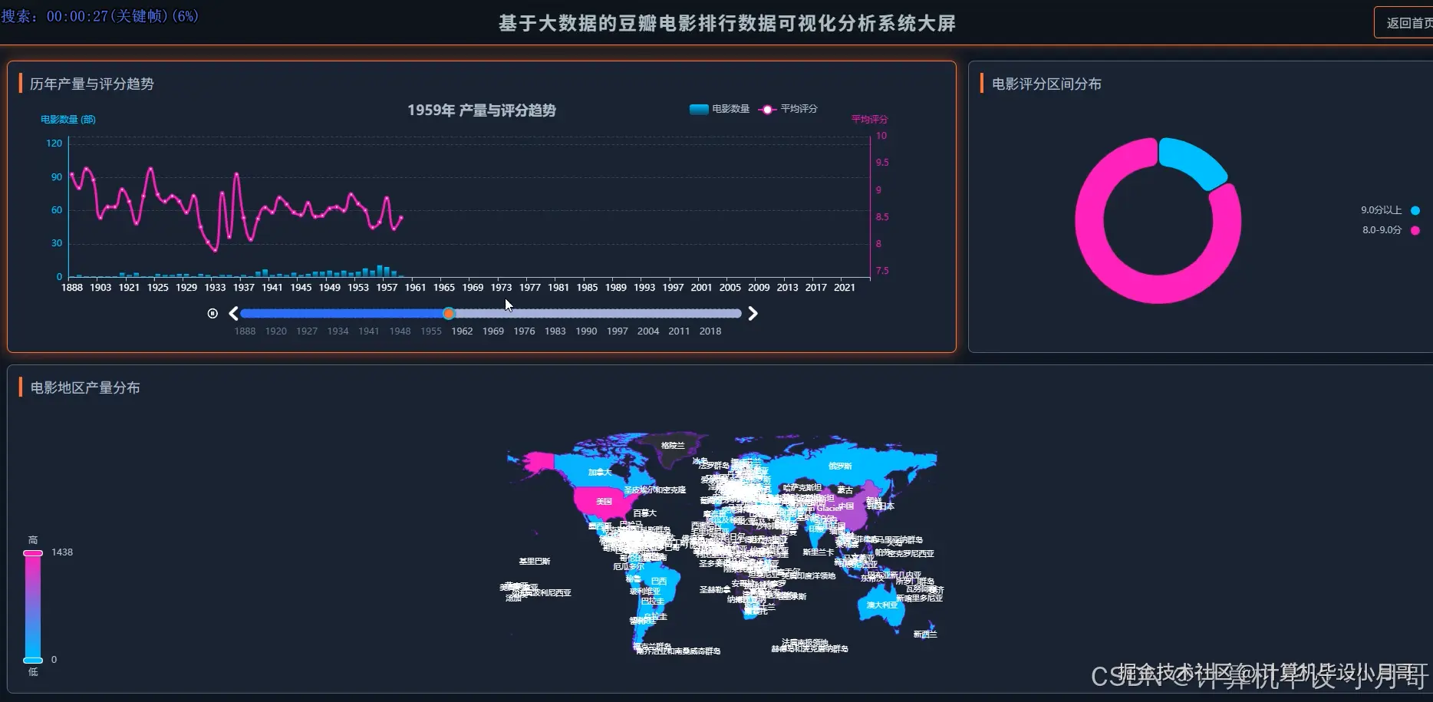Toggle the 电影数量 series off via its legend
This screenshot has width=1433, height=702.
tap(719, 110)
